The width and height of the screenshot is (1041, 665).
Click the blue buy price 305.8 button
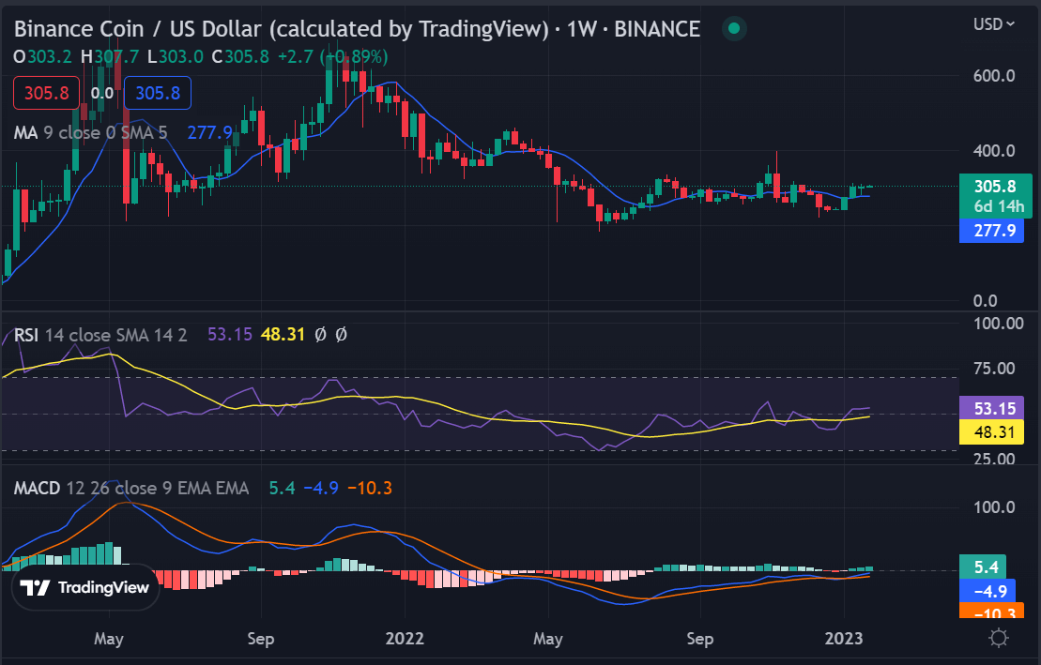158,93
